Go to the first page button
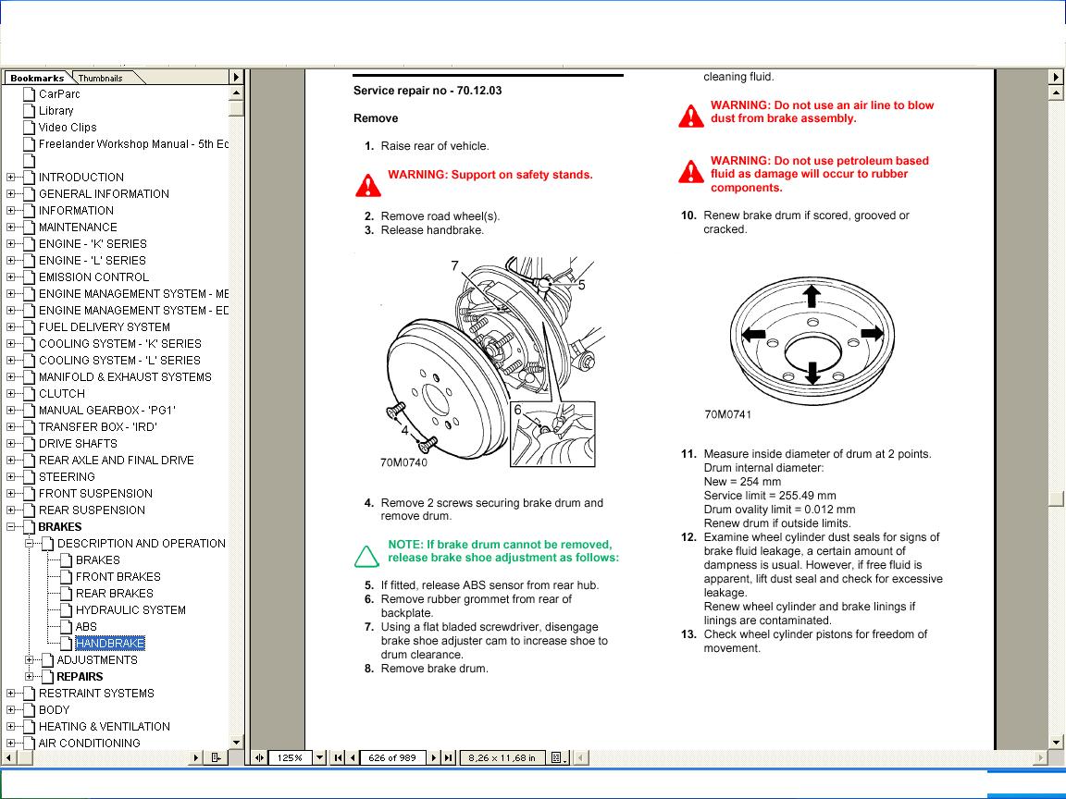 (x=340, y=757)
